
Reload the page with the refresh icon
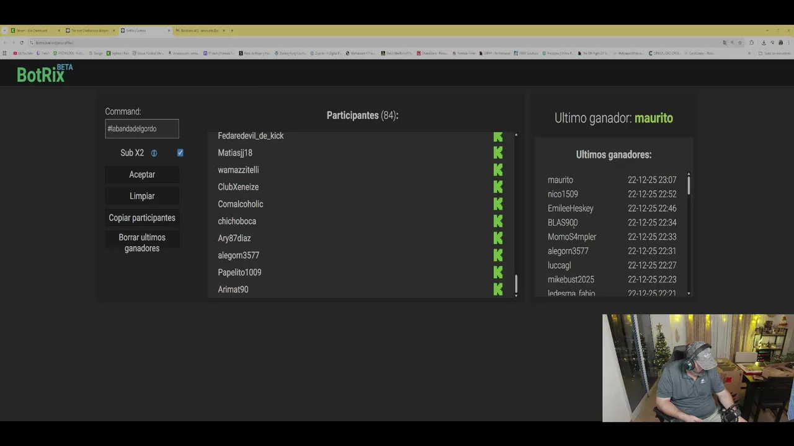tap(21, 43)
